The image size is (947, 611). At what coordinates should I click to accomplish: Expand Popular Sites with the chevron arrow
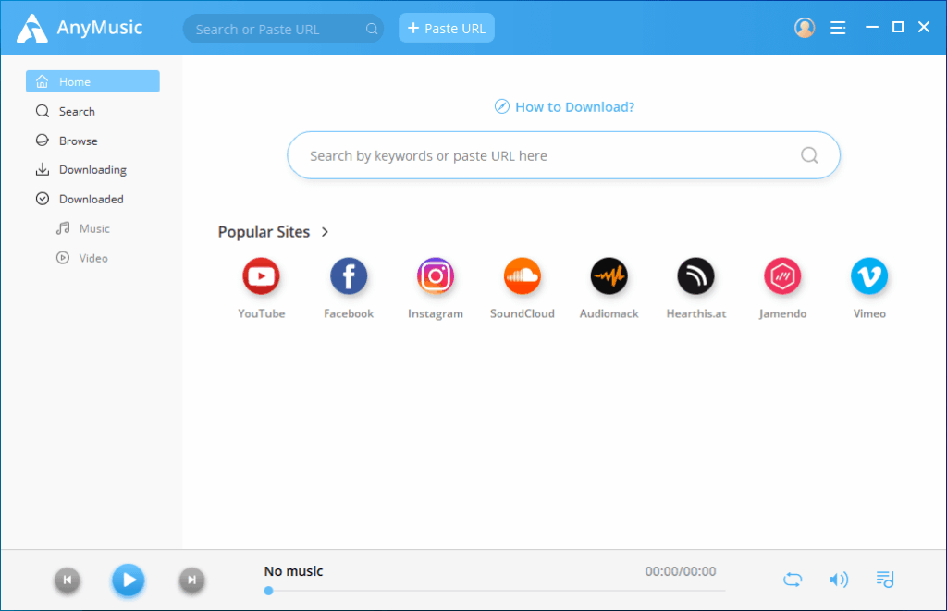pos(325,232)
